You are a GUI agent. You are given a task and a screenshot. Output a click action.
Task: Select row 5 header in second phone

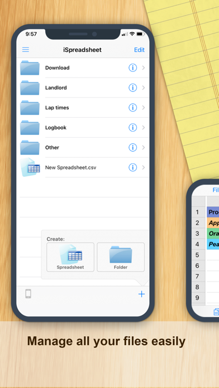tap(198, 255)
